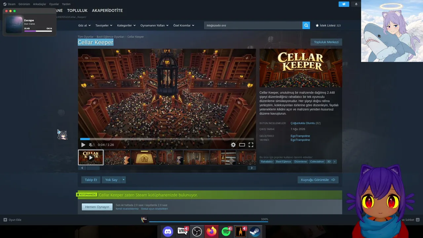Open Discord from the taskbar
This screenshot has width=423, height=238.
pyautogui.click(x=168, y=231)
